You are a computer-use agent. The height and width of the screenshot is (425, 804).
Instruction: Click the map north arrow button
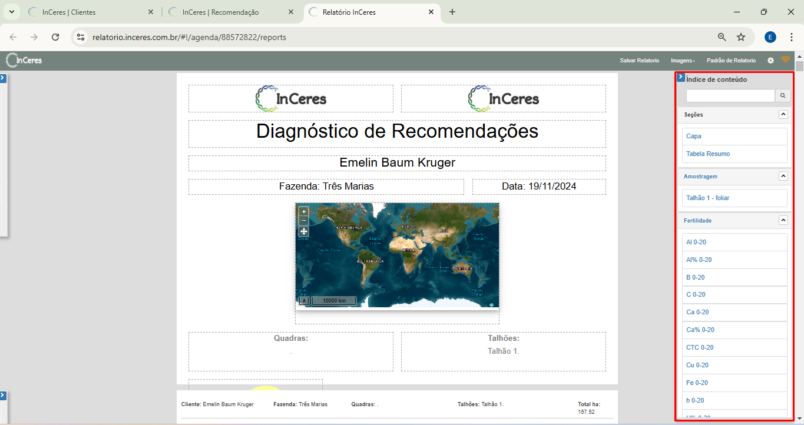tap(304, 300)
